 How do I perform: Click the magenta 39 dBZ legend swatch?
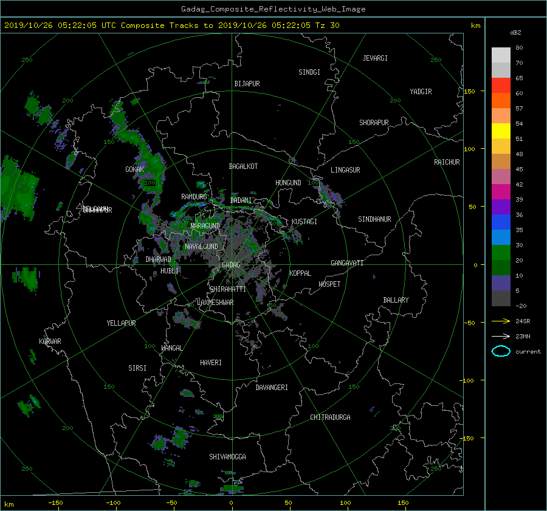tap(501, 192)
